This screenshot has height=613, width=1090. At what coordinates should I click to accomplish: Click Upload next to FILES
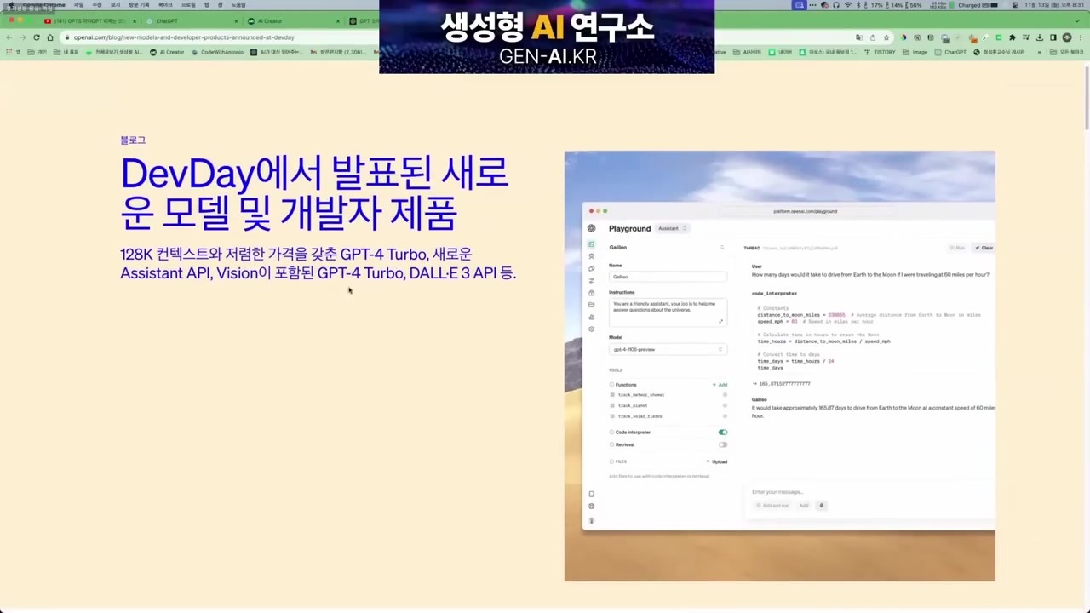point(717,461)
